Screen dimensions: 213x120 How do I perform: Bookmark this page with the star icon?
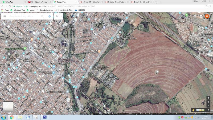(x=206, y=6)
